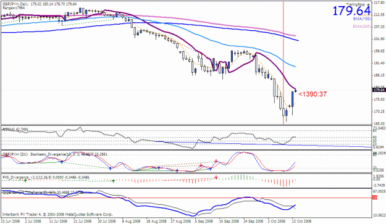The image size is (386, 224).
Task: Click the large blue 179.64 price label
Action: [x=351, y=11]
